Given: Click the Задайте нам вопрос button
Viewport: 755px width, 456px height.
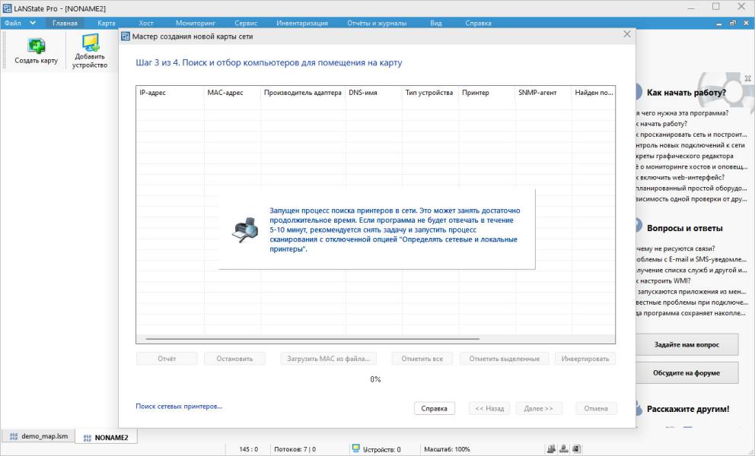Looking at the screenshot, I should point(687,344).
